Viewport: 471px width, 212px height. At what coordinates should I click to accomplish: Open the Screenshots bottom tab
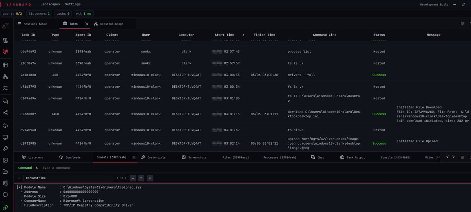[x=194, y=157]
